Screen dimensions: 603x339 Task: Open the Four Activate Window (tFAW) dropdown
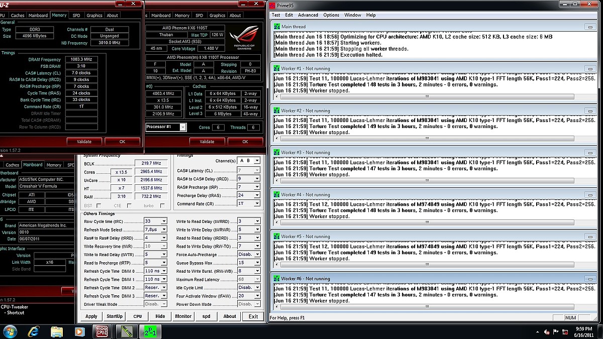[249, 296]
